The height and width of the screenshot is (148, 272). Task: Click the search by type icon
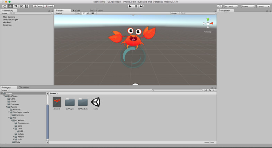point(206,90)
